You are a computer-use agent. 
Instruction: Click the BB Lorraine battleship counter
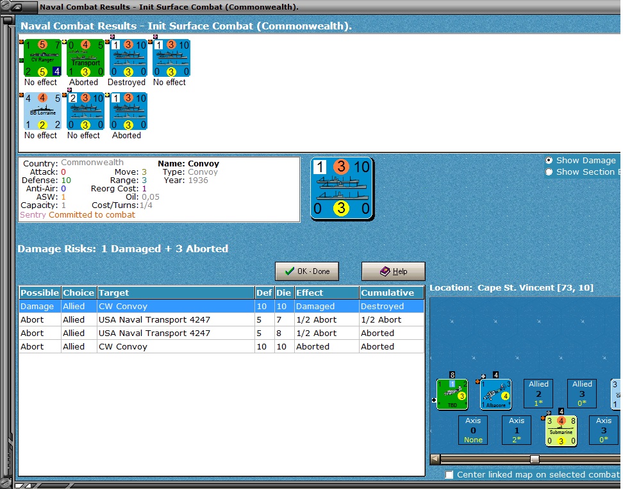click(42, 111)
